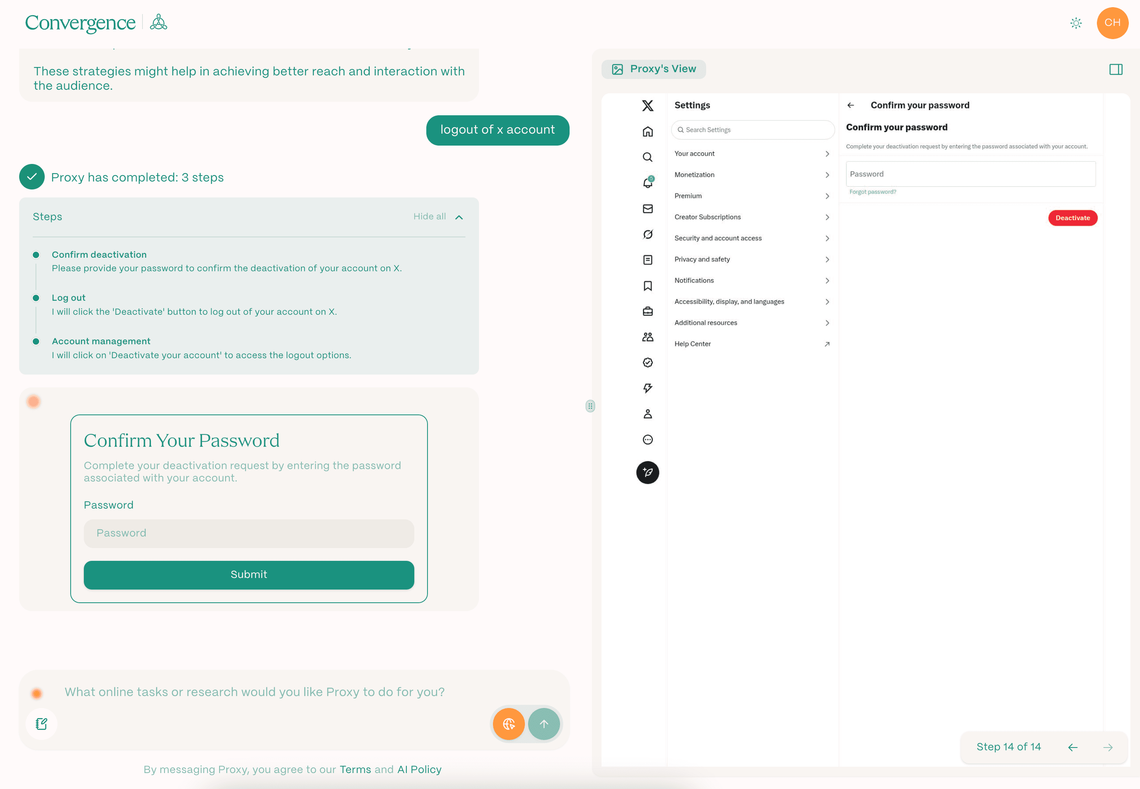Click the new chat edit icon
The height and width of the screenshot is (789, 1140).
[x=42, y=724]
